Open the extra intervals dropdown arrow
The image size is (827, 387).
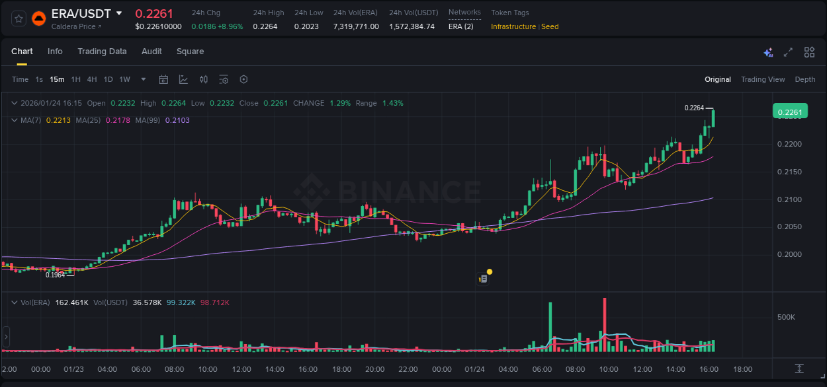(x=142, y=79)
